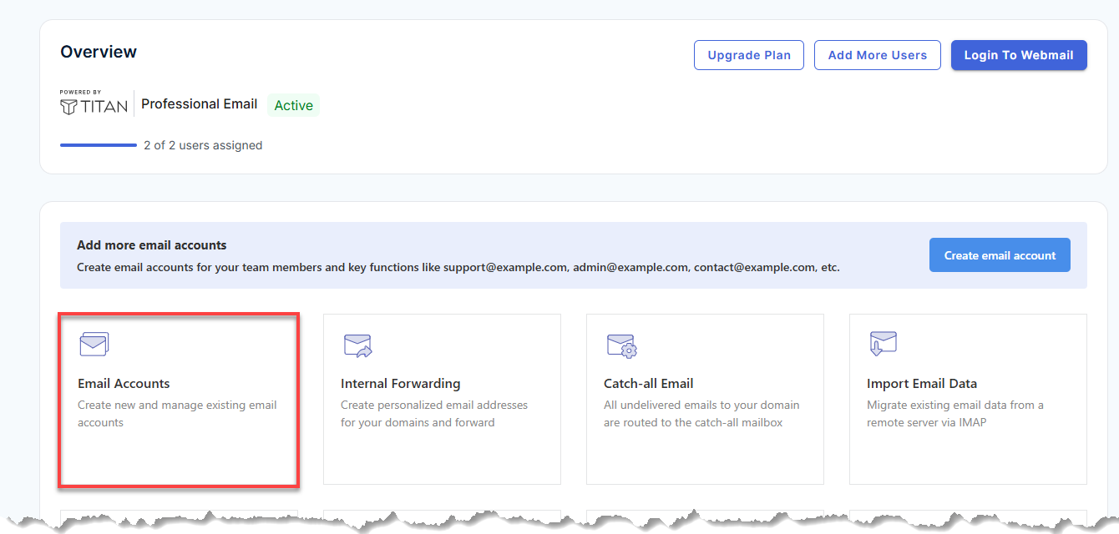Click the Internal Forwarding envelope arrow icon
Screen dimensions: 1119x534
pyautogui.click(x=357, y=345)
